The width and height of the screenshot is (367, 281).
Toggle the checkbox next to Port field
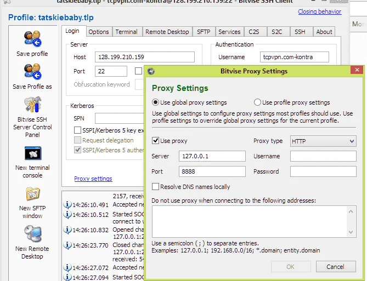(x=139, y=71)
